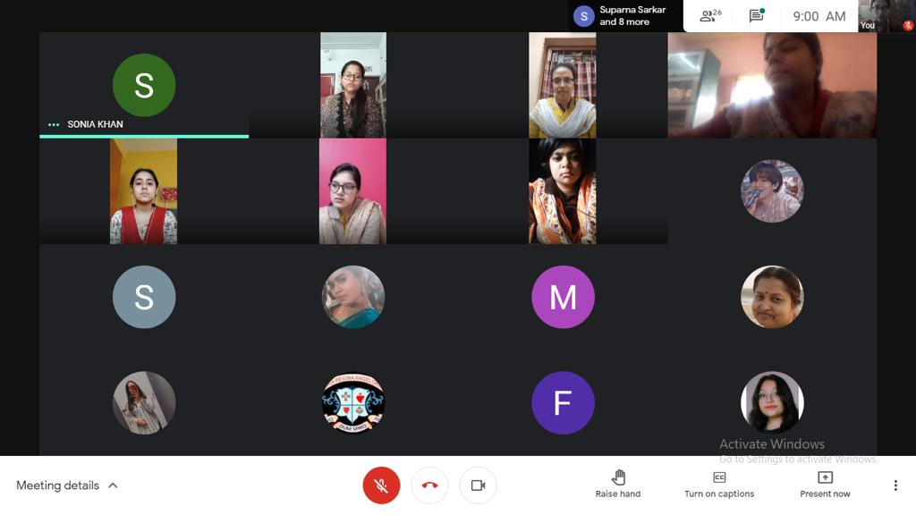Expand the Meeting details chevron
This screenshot has height=515, width=916.
click(113, 485)
